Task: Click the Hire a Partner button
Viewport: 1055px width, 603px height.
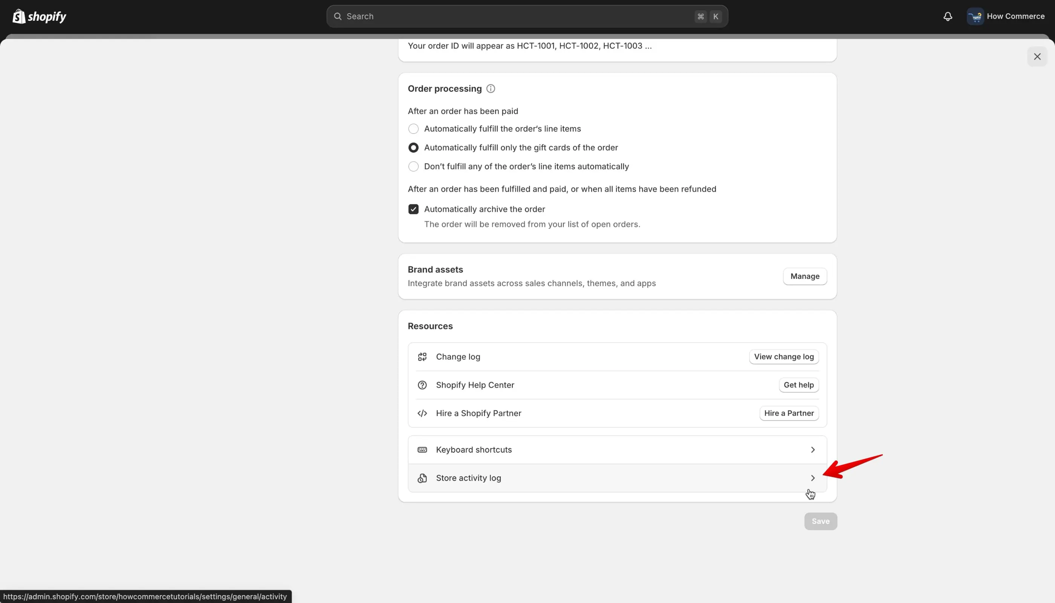Action: click(x=789, y=413)
